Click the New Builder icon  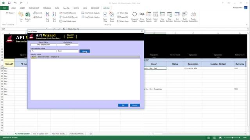coord(162,17)
